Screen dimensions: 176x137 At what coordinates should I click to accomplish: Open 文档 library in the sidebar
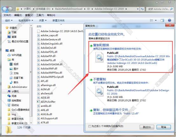14,73
